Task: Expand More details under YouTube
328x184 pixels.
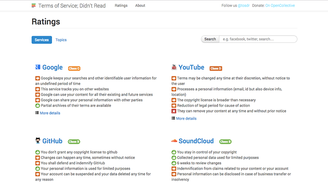Action: click(186, 119)
